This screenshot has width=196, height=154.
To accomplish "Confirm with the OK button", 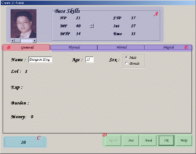I will click(x=166, y=140).
